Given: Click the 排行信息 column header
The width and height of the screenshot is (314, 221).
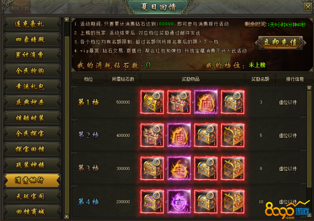Looking at the screenshot, I should coord(295,79).
